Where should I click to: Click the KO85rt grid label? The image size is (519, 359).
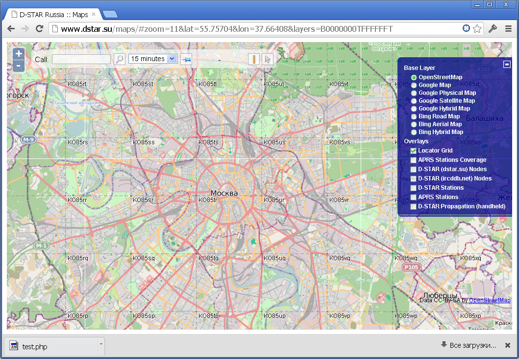pyautogui.click(x=77, y=84)
